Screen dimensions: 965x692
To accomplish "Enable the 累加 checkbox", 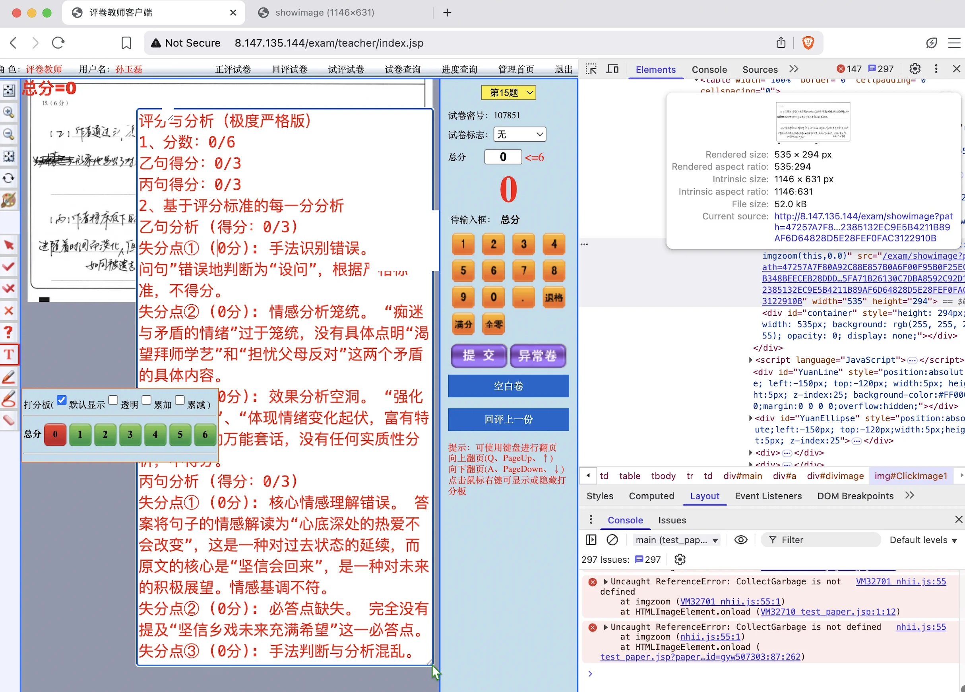I will pyautogui.click(x=146, y=400).
